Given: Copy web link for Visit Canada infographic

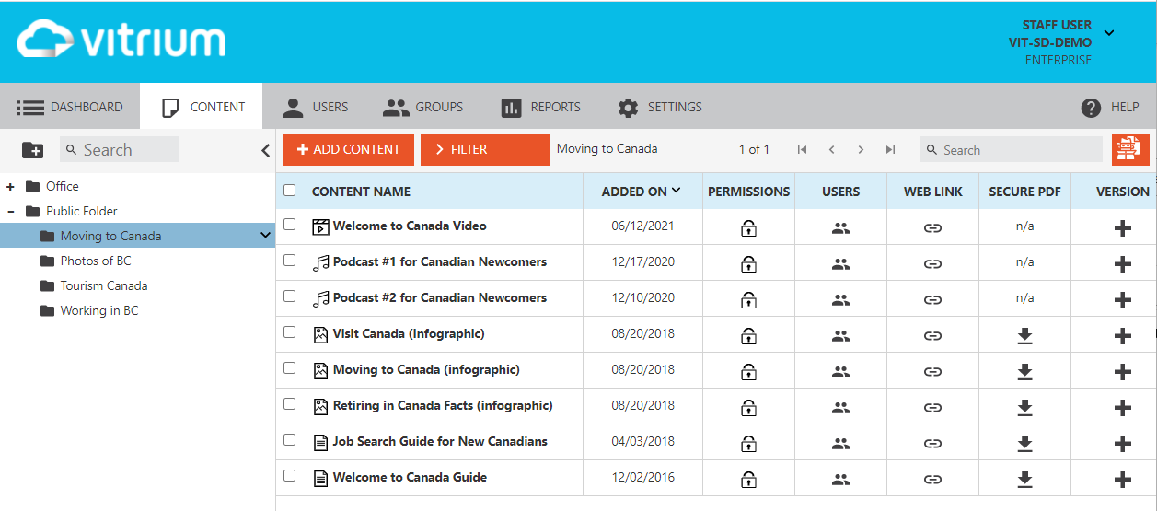Looking at the screenshot, I should [932, 336].
